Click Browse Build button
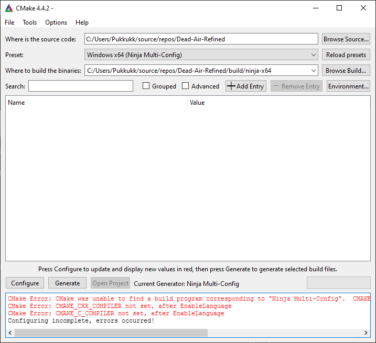Viewport: 376px width, 343px height. pos(346,71)
